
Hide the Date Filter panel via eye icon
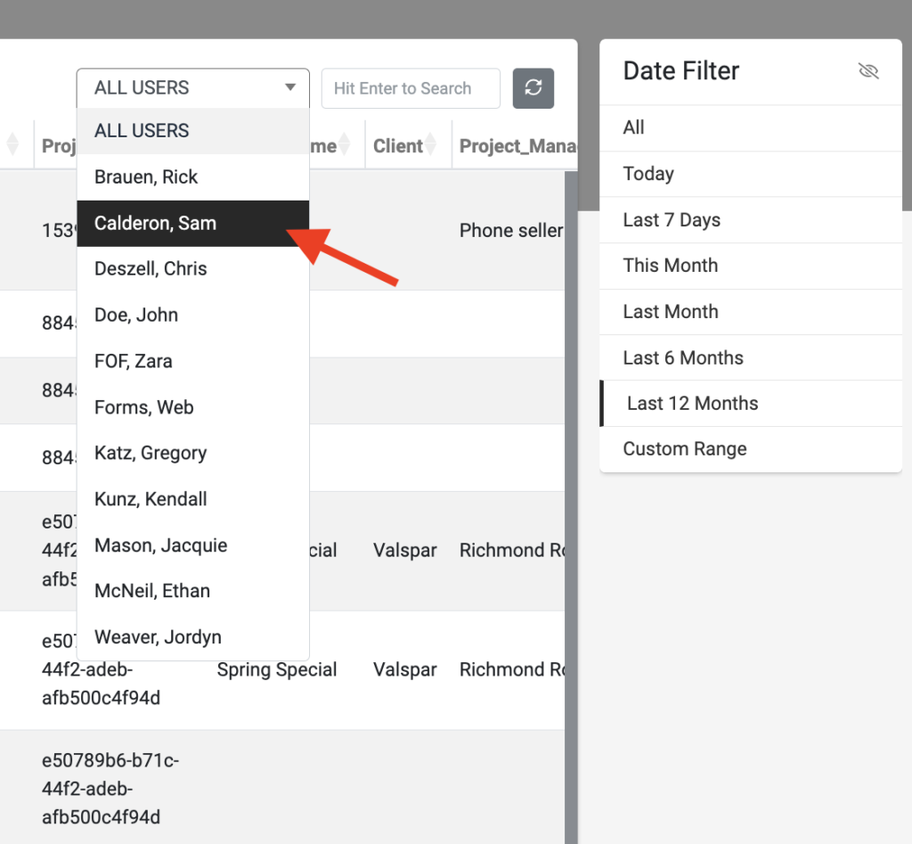[x=867, y=71]
